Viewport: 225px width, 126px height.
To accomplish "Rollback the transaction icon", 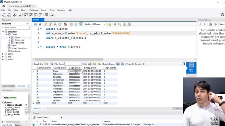I will tap(76, 24).
